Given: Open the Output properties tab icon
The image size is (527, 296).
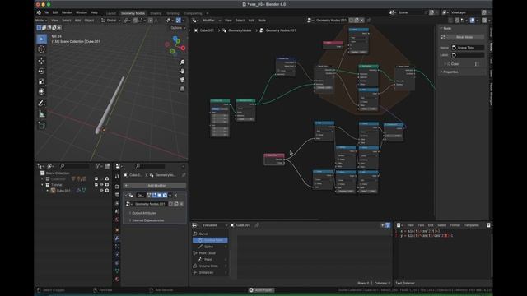Looking at the screenshot, I should (x=117, y=195).
